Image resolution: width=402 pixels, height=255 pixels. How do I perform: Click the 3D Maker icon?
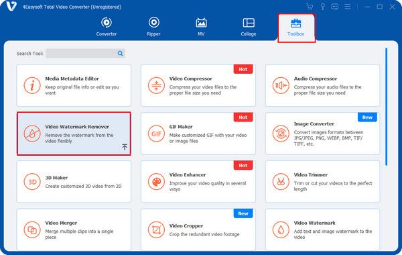[32, 182]
